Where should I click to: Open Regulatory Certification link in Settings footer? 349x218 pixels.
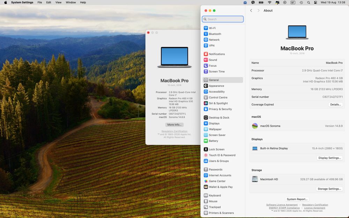click(315, 205)
